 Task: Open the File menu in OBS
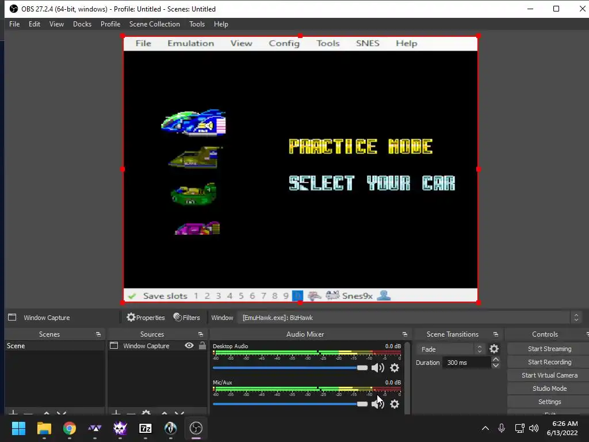click(x=14, y=24)
